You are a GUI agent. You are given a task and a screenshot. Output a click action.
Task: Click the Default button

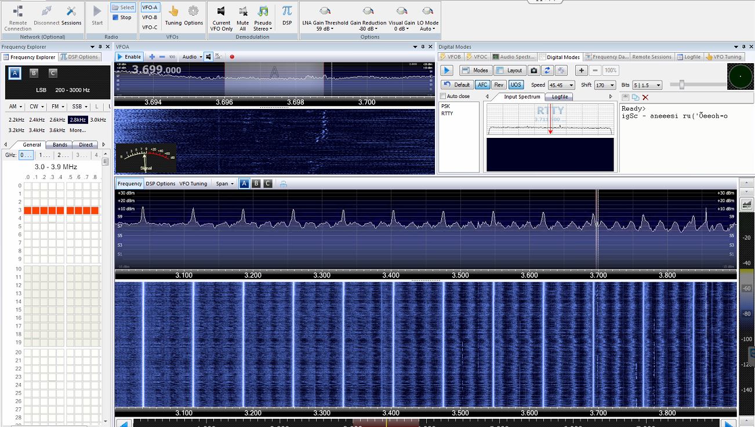point(458,85)
